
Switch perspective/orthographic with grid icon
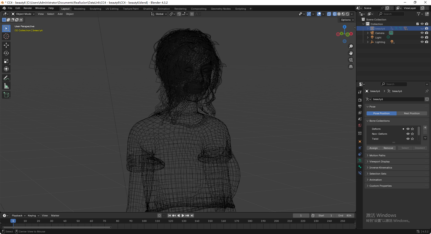351,66
